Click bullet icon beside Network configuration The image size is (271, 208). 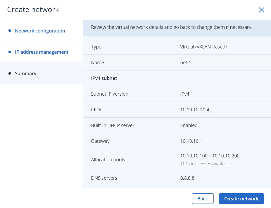coord(10,31)
